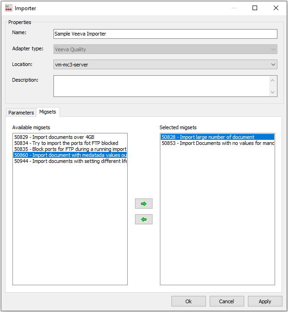Image resolution: width=288 pixels, height=312 pixels.
Task: Select migset 50944 in Available migsets
Action: pyautogui.click(x=70, y=162)
